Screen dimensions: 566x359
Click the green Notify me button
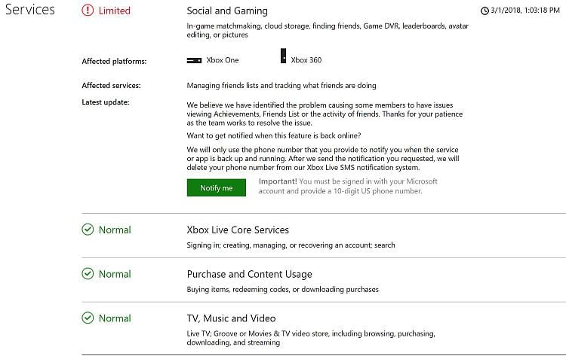pos(217,187)
